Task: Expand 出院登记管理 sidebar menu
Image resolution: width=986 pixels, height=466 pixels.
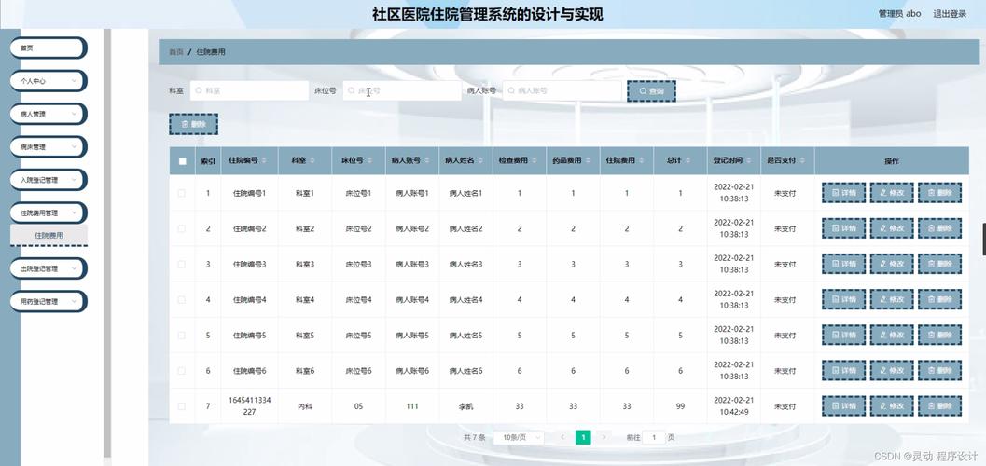Action: click(49, 268)
